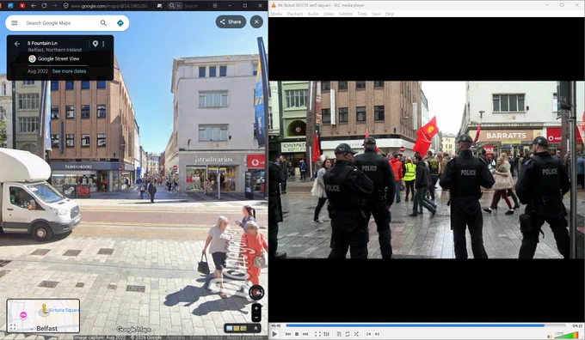This screenshot has width=585, height=340.
Task: Click the Privacy link in Maps footer
Action: (x=215, y=337)
